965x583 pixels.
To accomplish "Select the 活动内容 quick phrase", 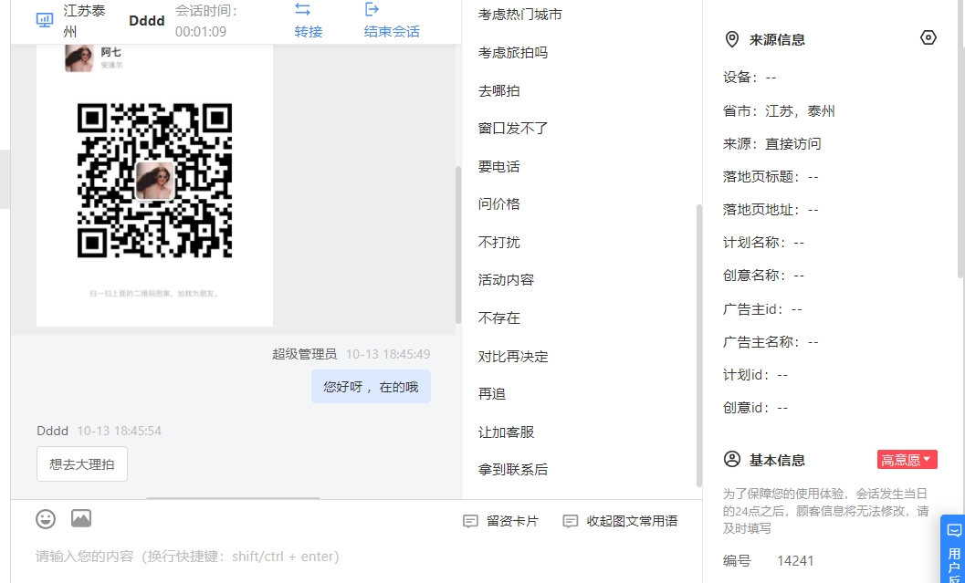I will 506,280.
